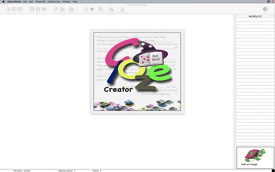Click the Selected Words: 0 status text
The image size is (275, 172).
(67, 171)
